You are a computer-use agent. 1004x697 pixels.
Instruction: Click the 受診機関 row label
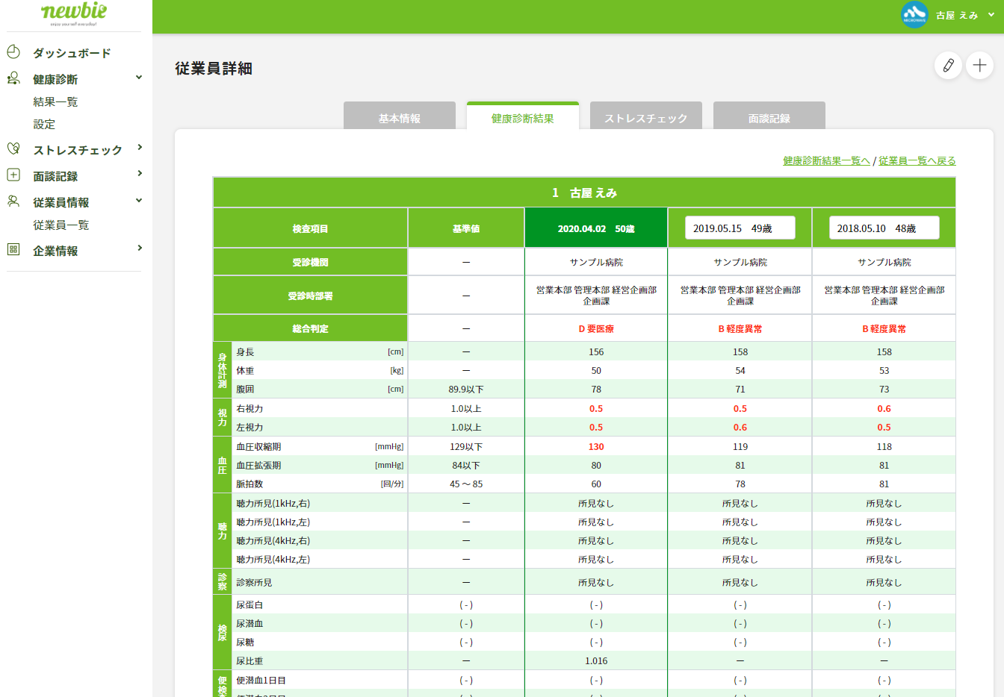click(x=310, y=262)
